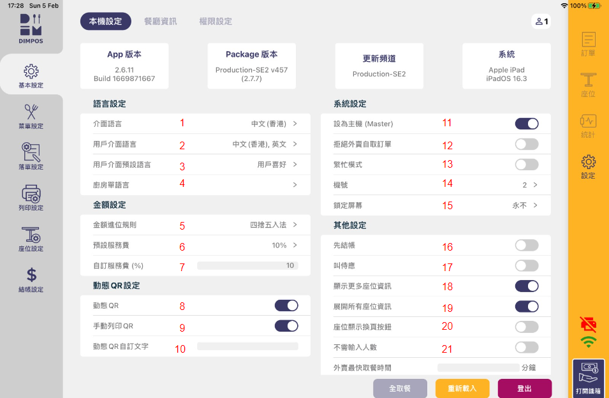Turn off 動態 QR toggle
This screenshot has width=609, height=398.
tap(286, 306)
